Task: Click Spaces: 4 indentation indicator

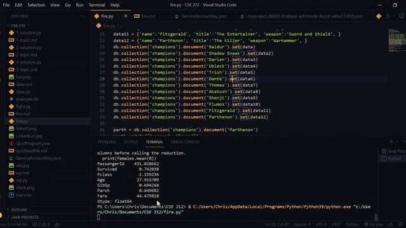Action: coord(302,224)
